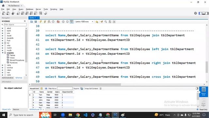
Task: Open the Scripting menu
Action: click(54, 9)
